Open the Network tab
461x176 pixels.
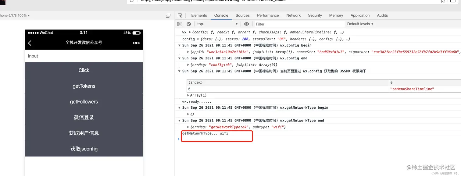293,16
